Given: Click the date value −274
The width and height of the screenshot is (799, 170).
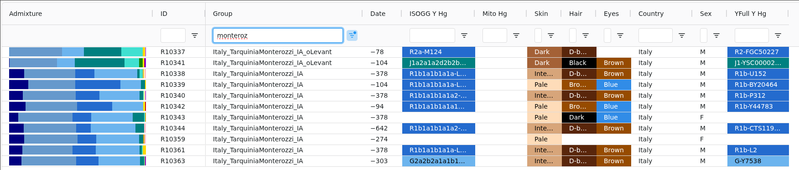Looking at the screenshot, I should tap(379, 139).
